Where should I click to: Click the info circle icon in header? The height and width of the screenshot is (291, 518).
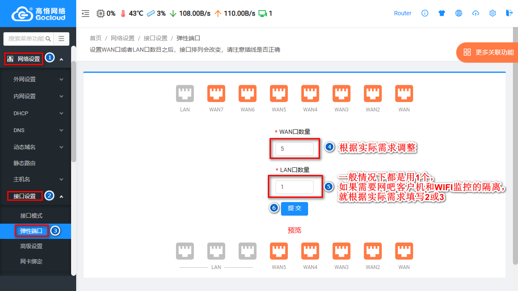pyautogui.click(x=425, y=13)
